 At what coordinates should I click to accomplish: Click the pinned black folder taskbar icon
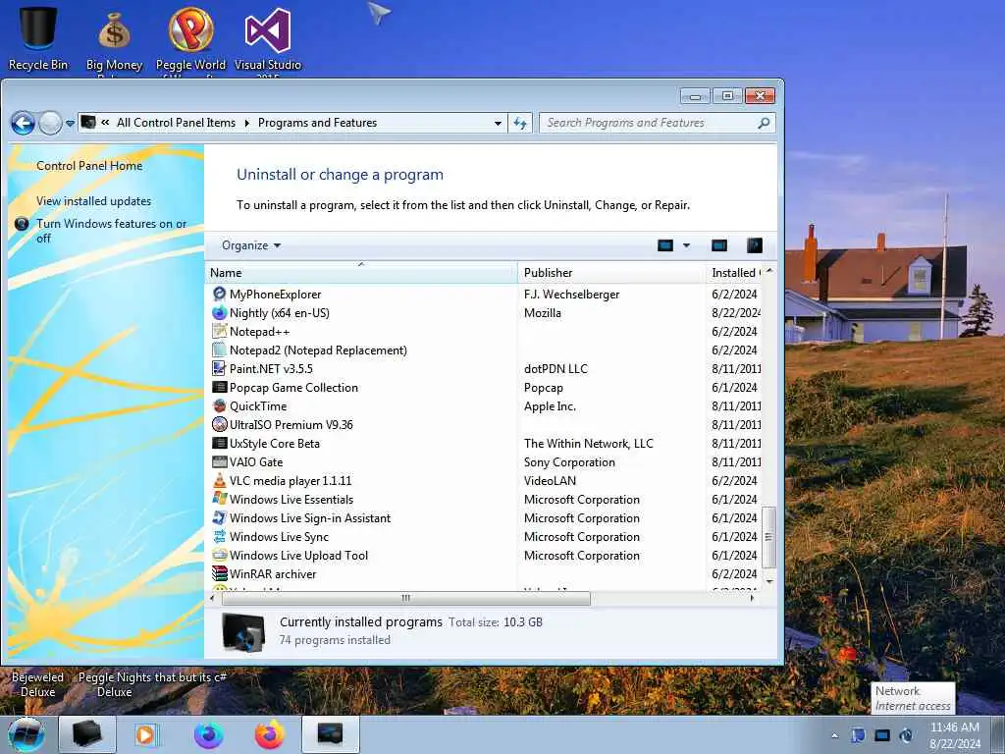pos(87,734)
